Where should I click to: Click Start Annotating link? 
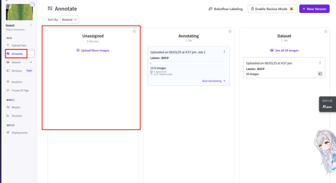pyautogui.click(x=214, y=81)
